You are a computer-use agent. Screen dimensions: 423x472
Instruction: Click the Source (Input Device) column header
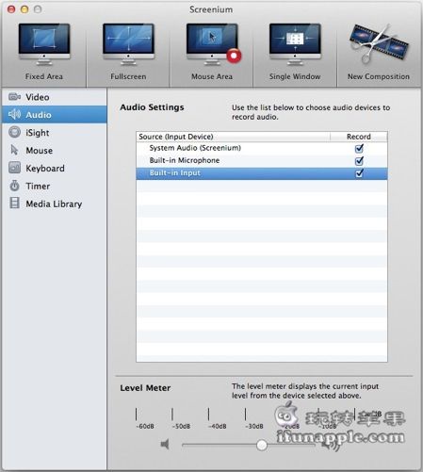click(x=234, y=137)
